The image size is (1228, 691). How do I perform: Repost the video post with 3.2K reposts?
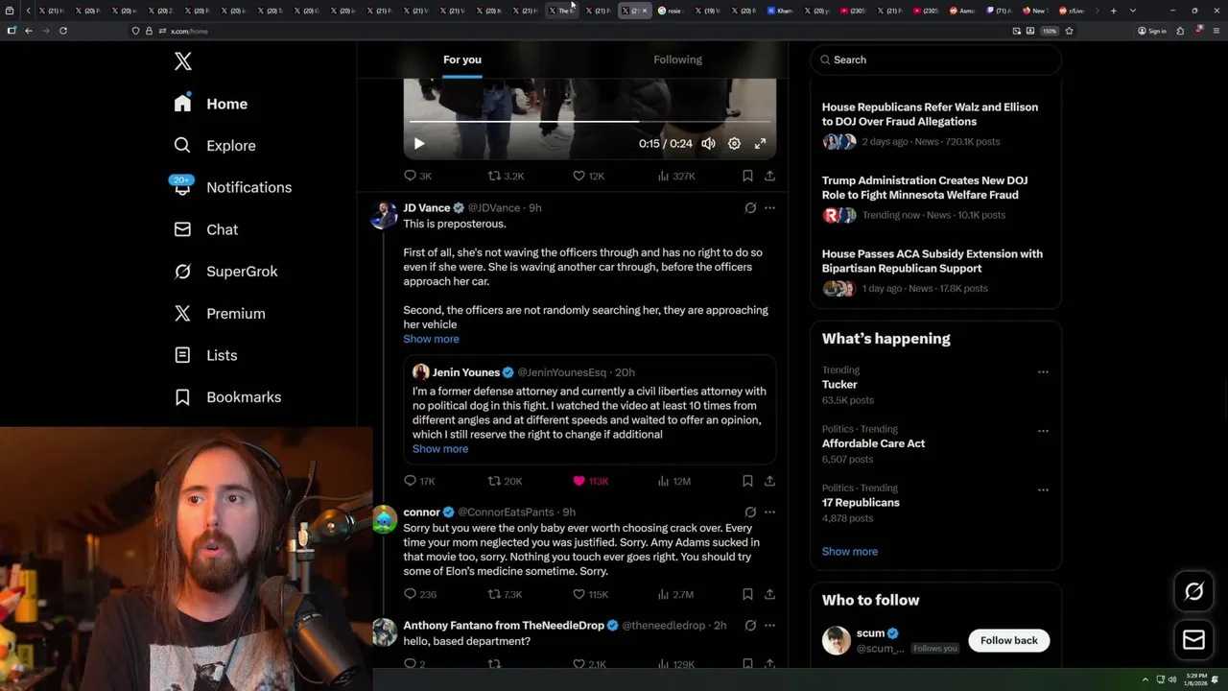pos(506,176)
